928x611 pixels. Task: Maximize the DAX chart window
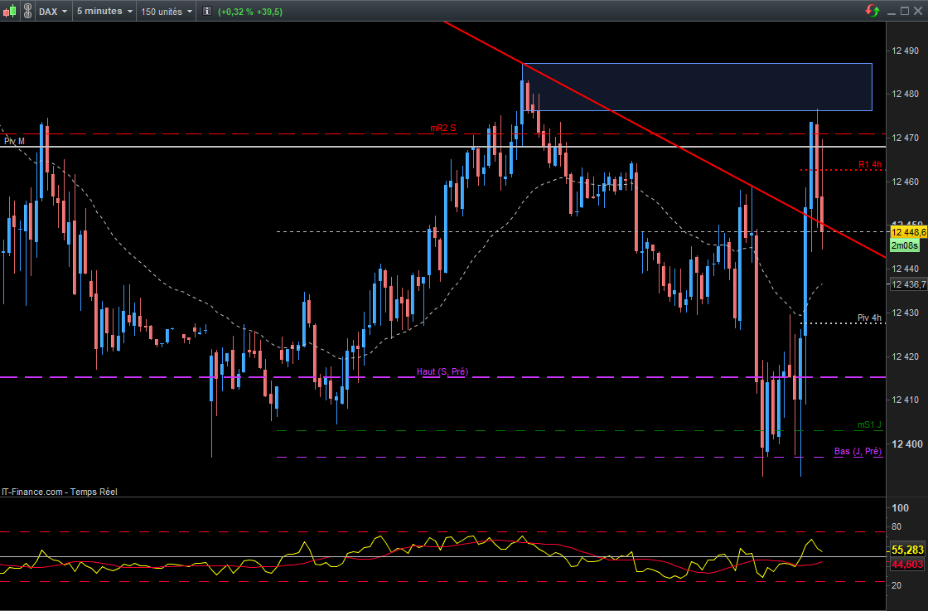[904, 12]
